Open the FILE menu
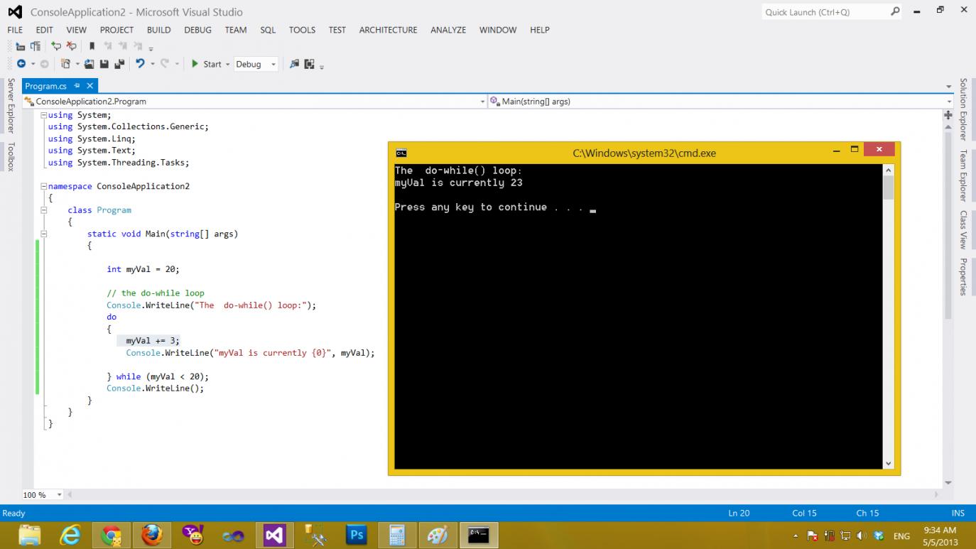 pyautogui.click(x=15, y=30)
